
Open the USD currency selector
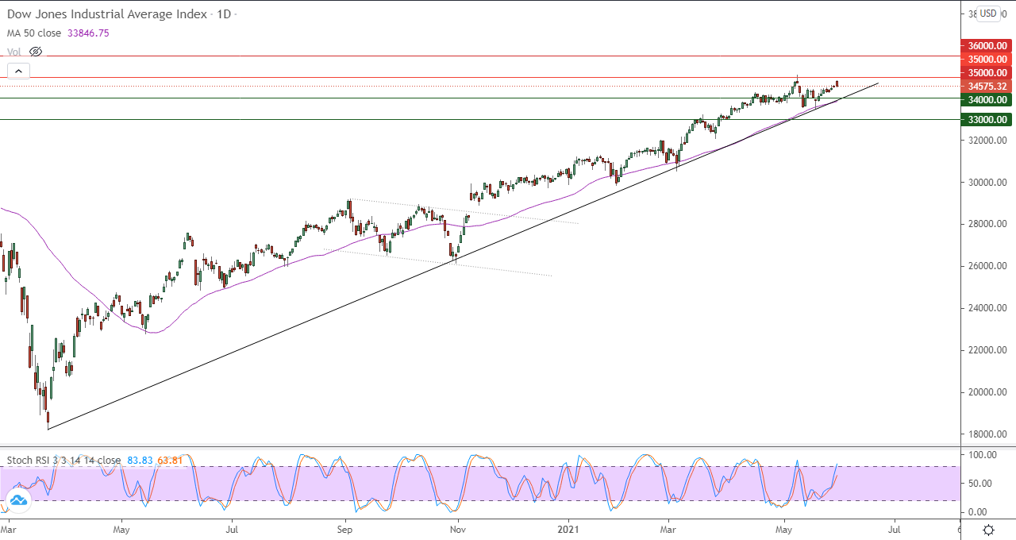tap(988, 13)
